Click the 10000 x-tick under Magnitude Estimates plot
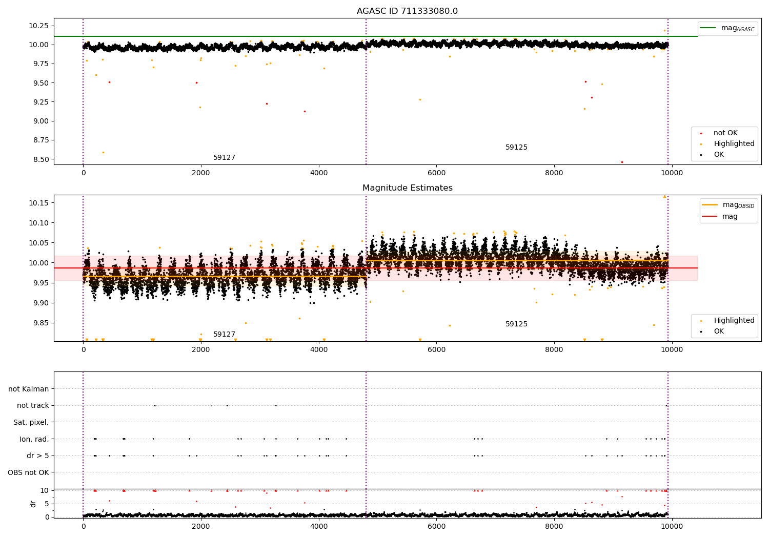 (x=672, y=350)
